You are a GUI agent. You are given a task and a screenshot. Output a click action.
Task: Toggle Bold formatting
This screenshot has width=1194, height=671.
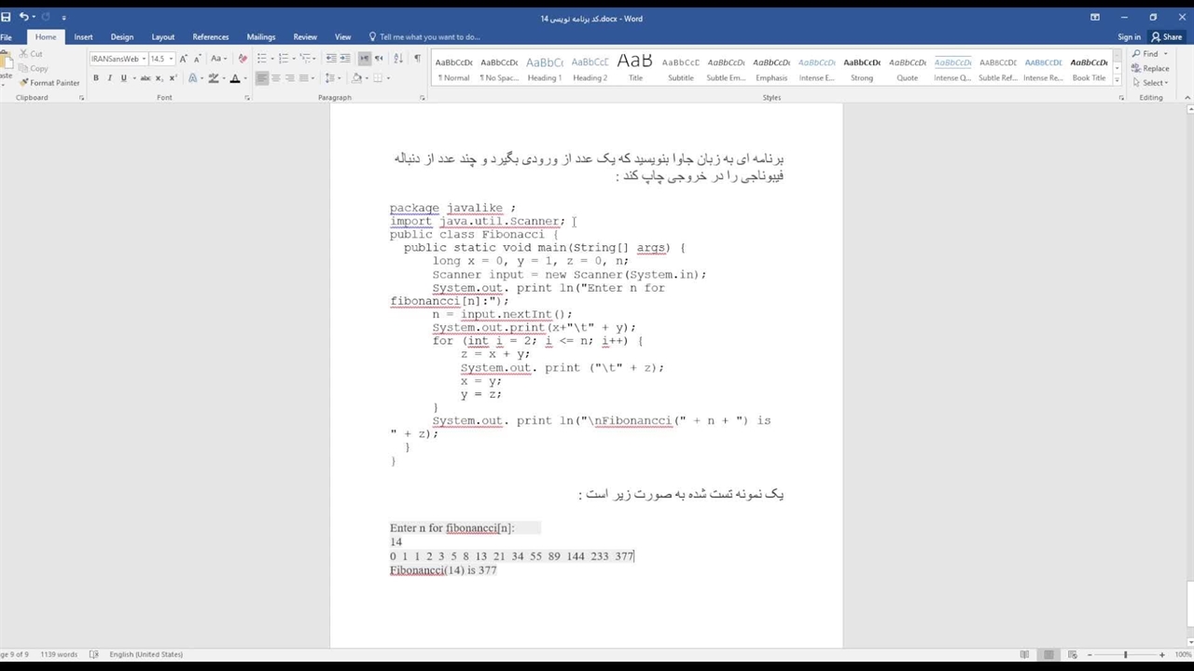tap(96, 78)
